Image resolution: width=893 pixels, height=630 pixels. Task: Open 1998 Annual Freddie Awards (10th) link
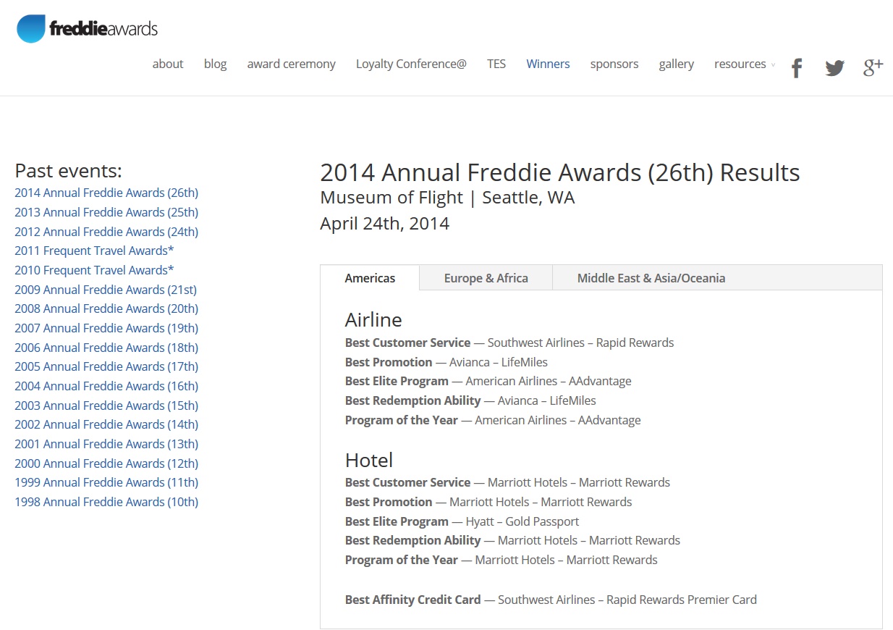coord(106,502)
